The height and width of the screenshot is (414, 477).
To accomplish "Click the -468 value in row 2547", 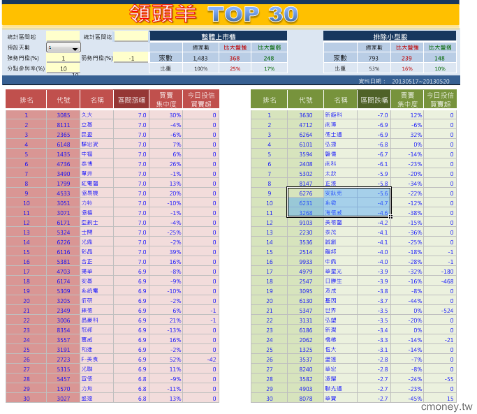I will point(440,281).
